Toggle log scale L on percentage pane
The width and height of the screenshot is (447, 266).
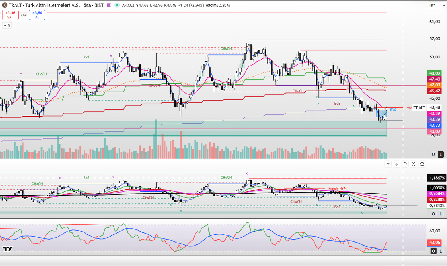tap(441, 213)
